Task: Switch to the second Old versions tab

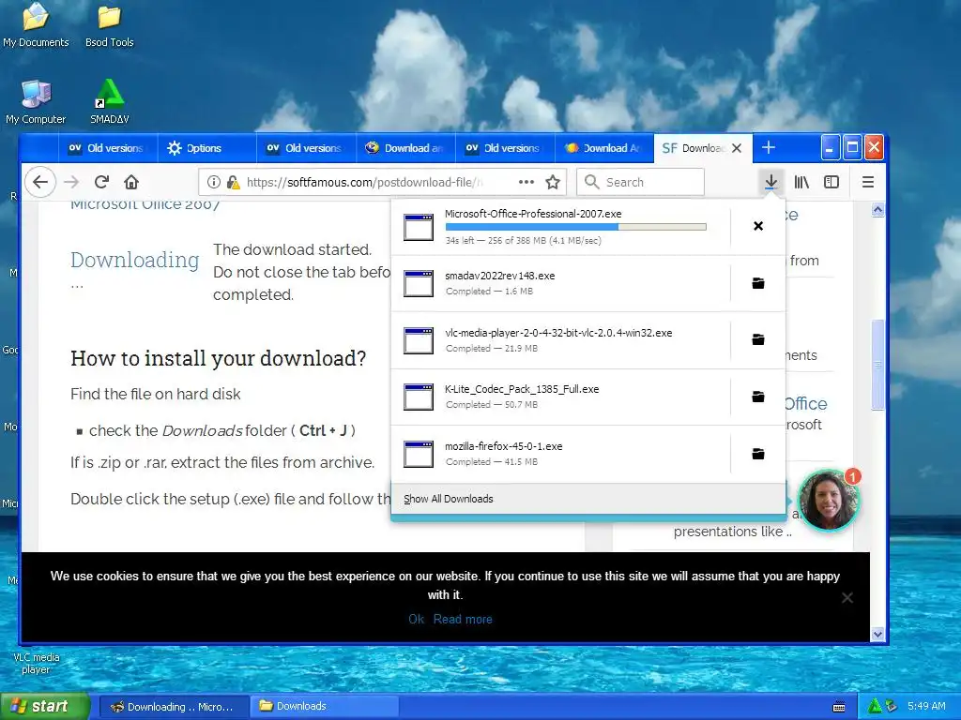Action: [x=305, y=148]
